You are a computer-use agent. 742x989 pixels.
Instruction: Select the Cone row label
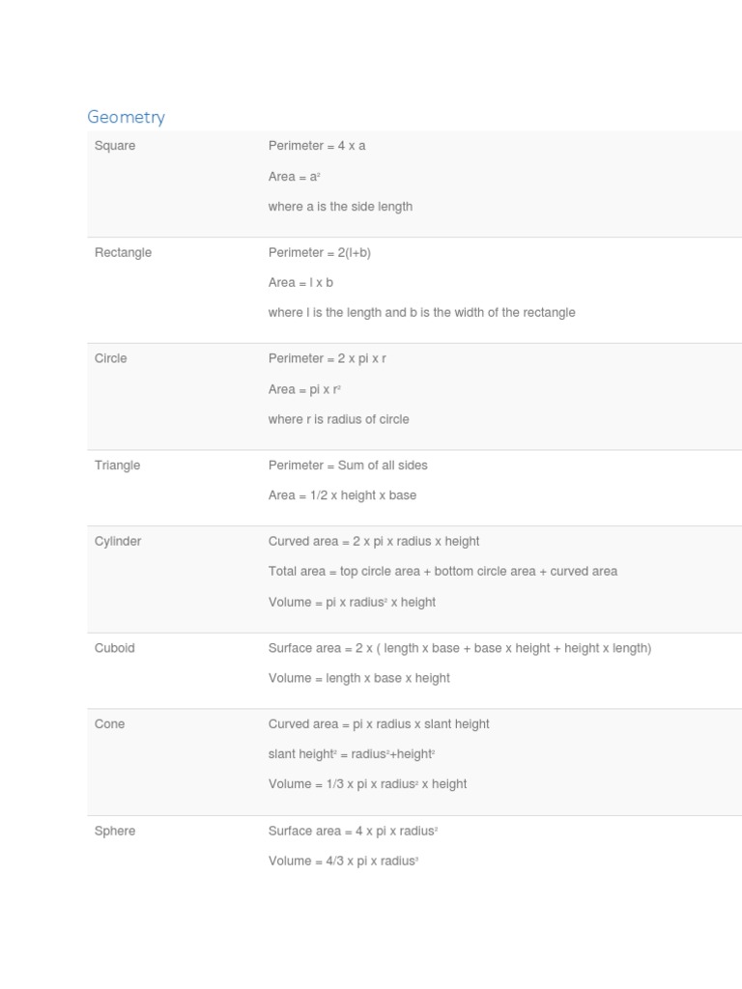click(x=109, y=724)
